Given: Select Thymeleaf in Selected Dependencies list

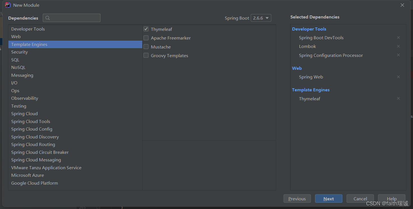Looking at the screenshot, I should tap(310, 99).
